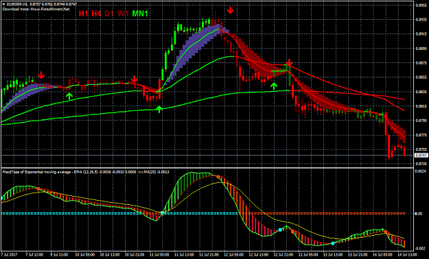Click the -0.002 MACD scale label
429x259 pixels.
(421, 248)
